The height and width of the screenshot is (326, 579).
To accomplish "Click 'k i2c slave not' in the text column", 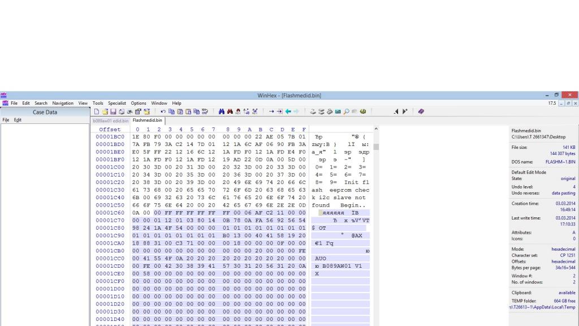I will click(x=340, y=198).
